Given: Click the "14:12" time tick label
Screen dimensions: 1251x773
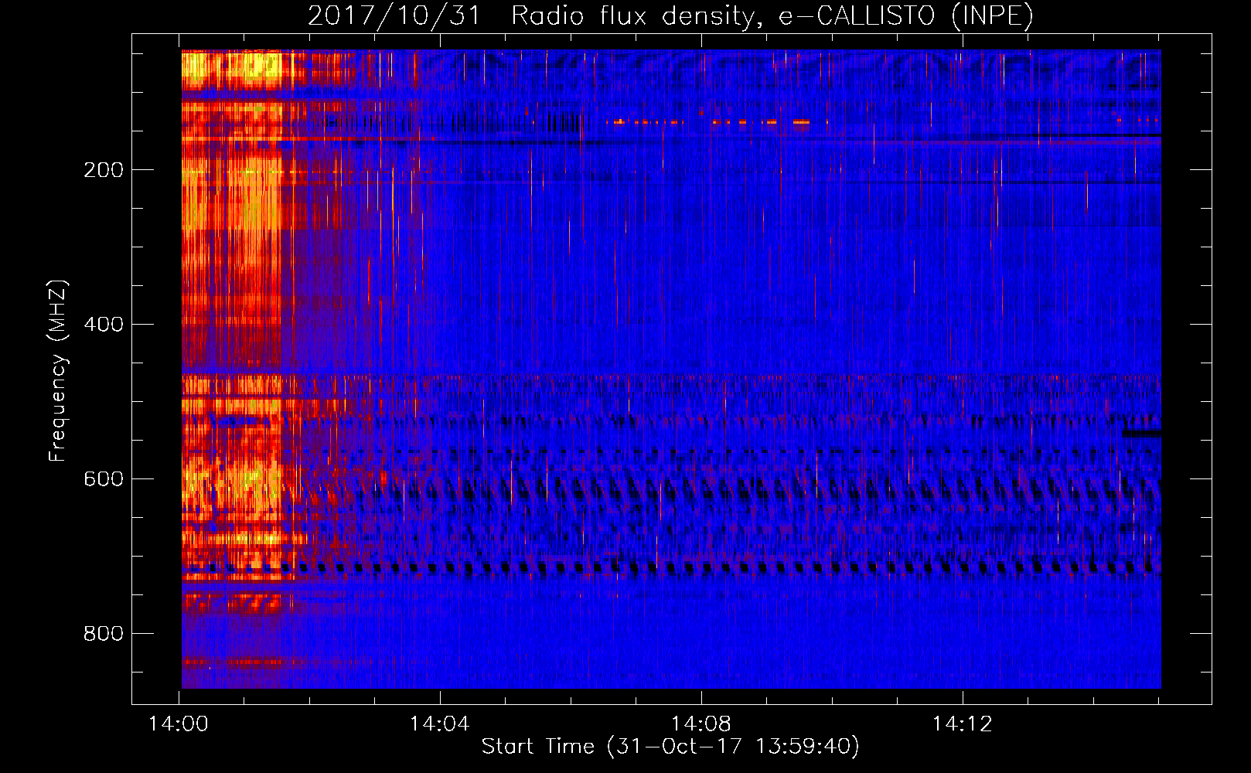Looking at the screenshot, I should coord(963,724).
